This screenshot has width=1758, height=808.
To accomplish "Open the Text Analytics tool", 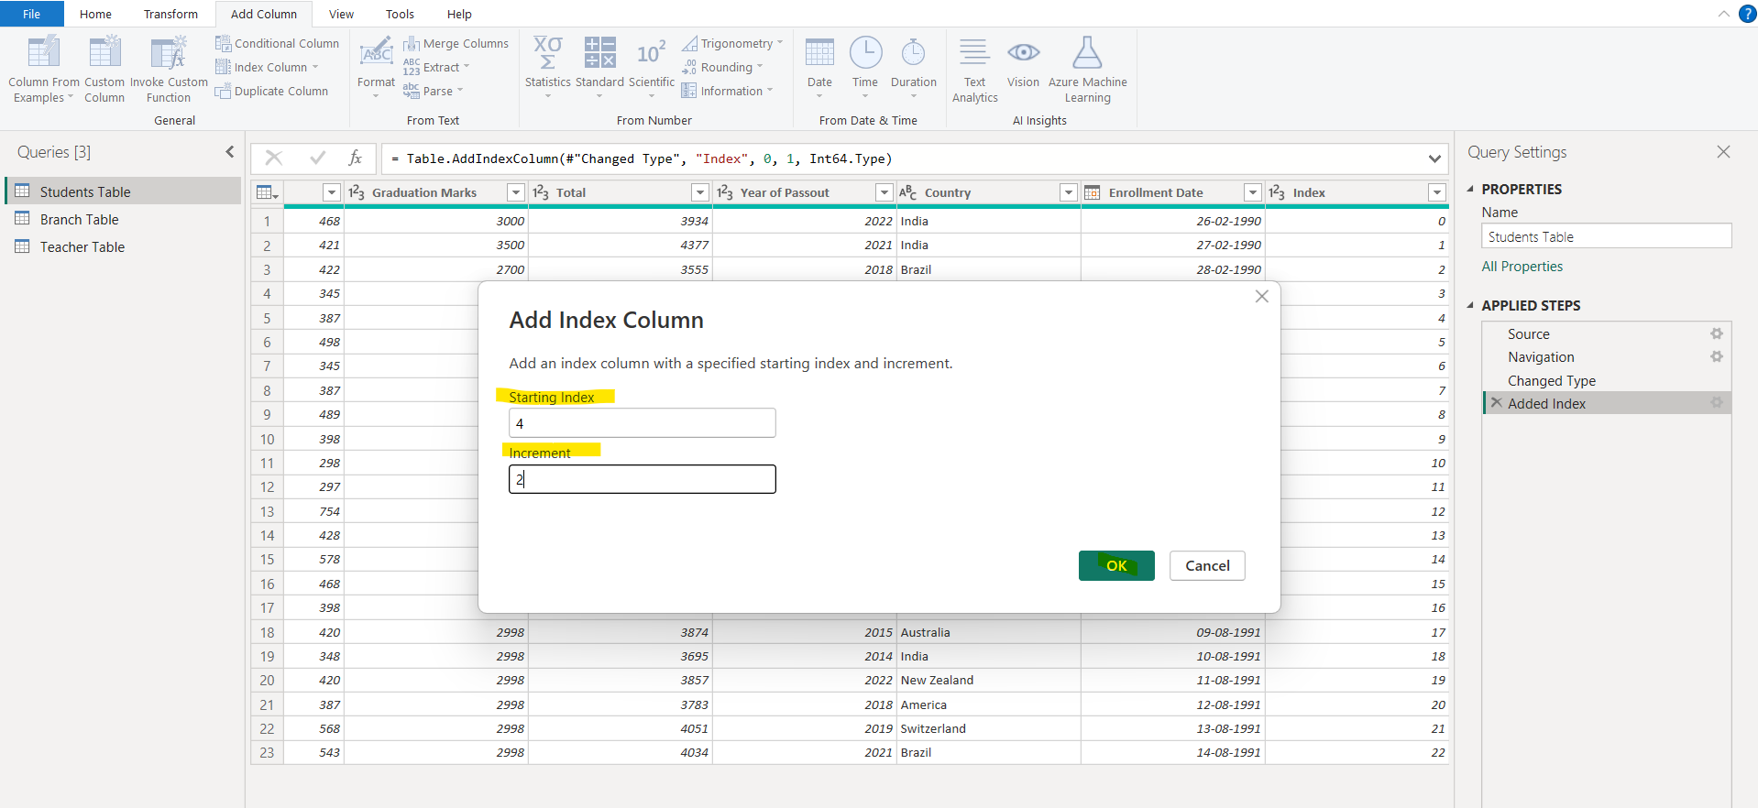I will (x=974, y=53).
